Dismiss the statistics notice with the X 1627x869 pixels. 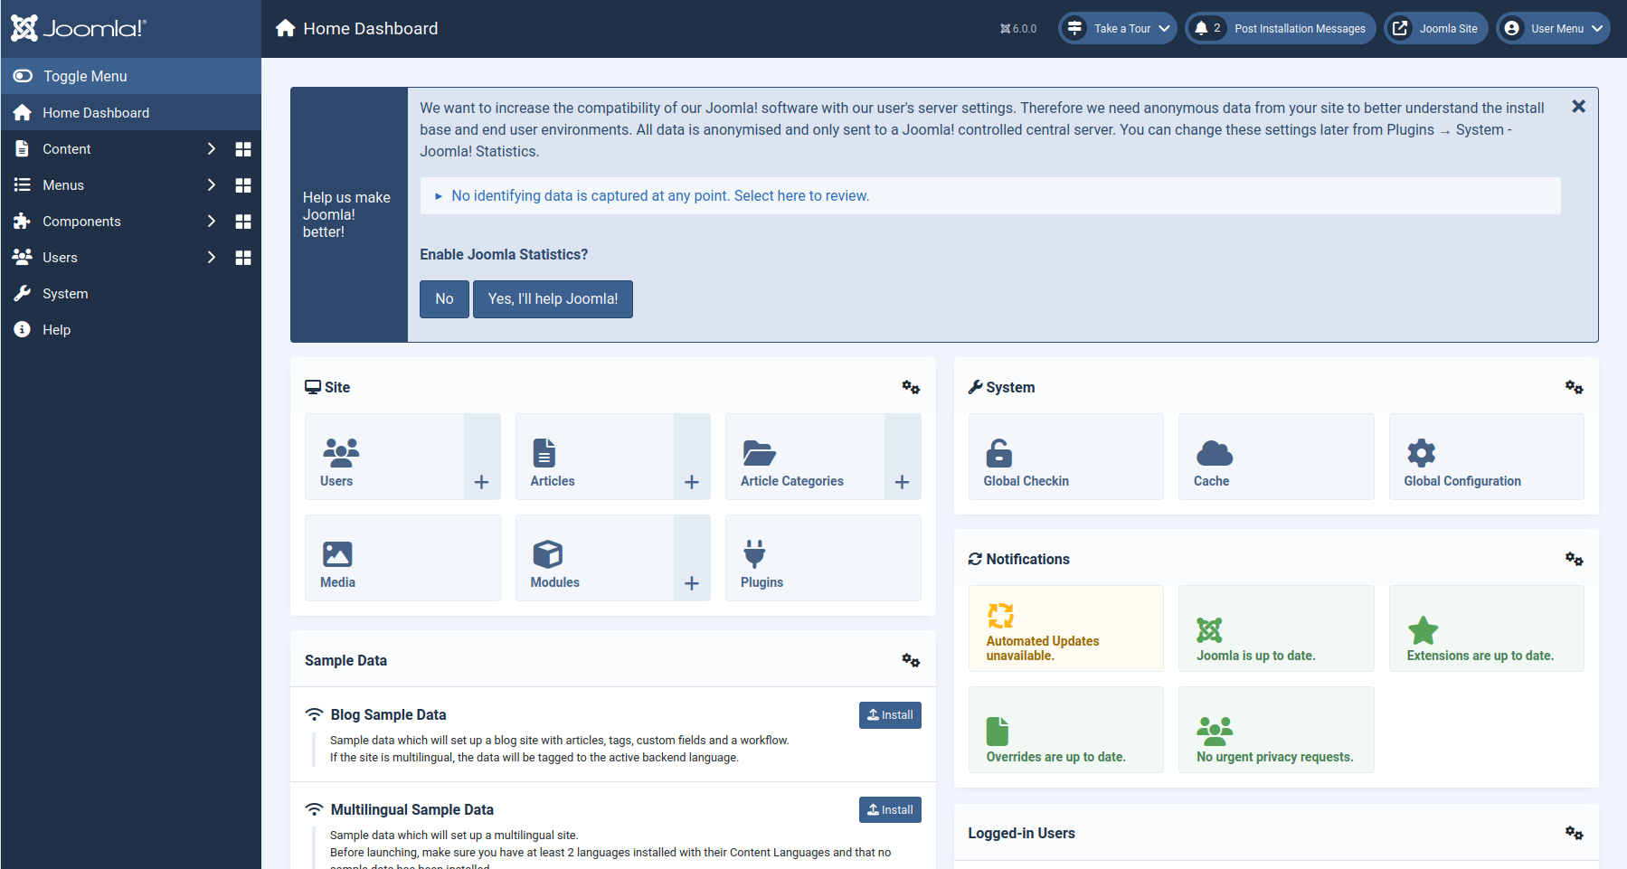point(1578,107)
